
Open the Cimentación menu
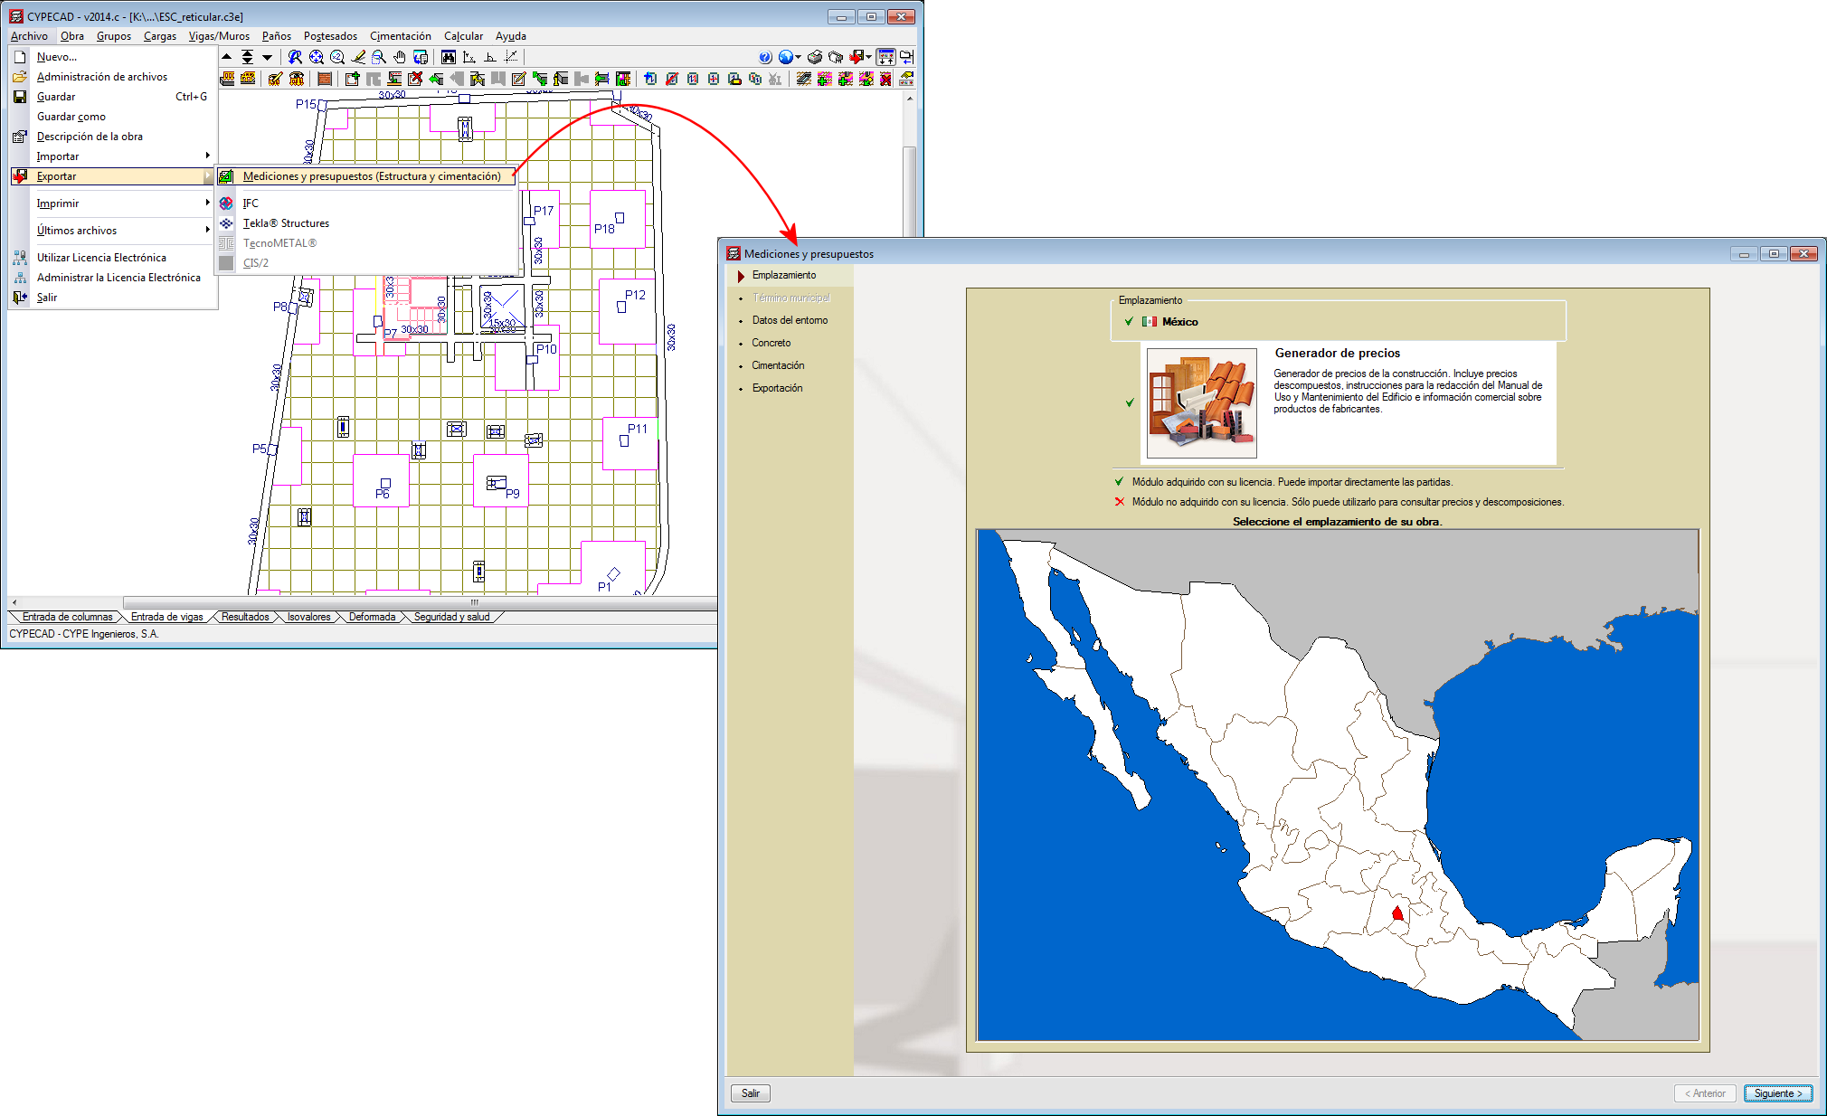click(400, 36)
